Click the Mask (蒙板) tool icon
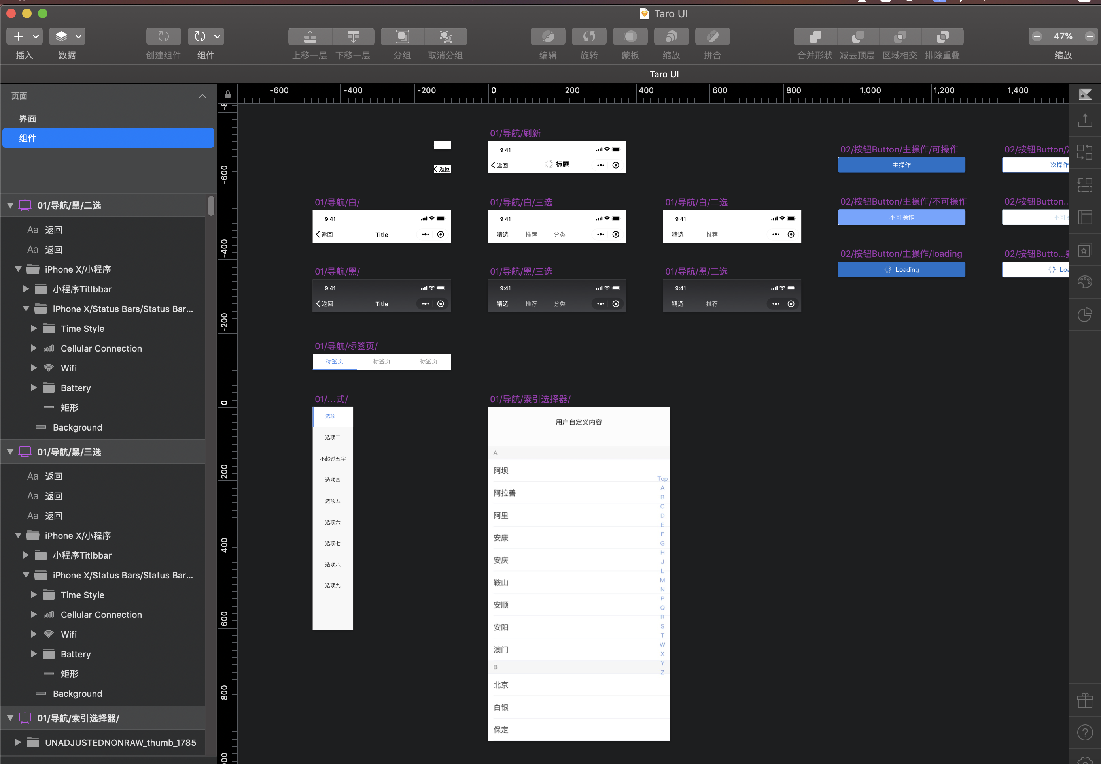Viewport: 1101px width, 764px height. coord(630,36)
